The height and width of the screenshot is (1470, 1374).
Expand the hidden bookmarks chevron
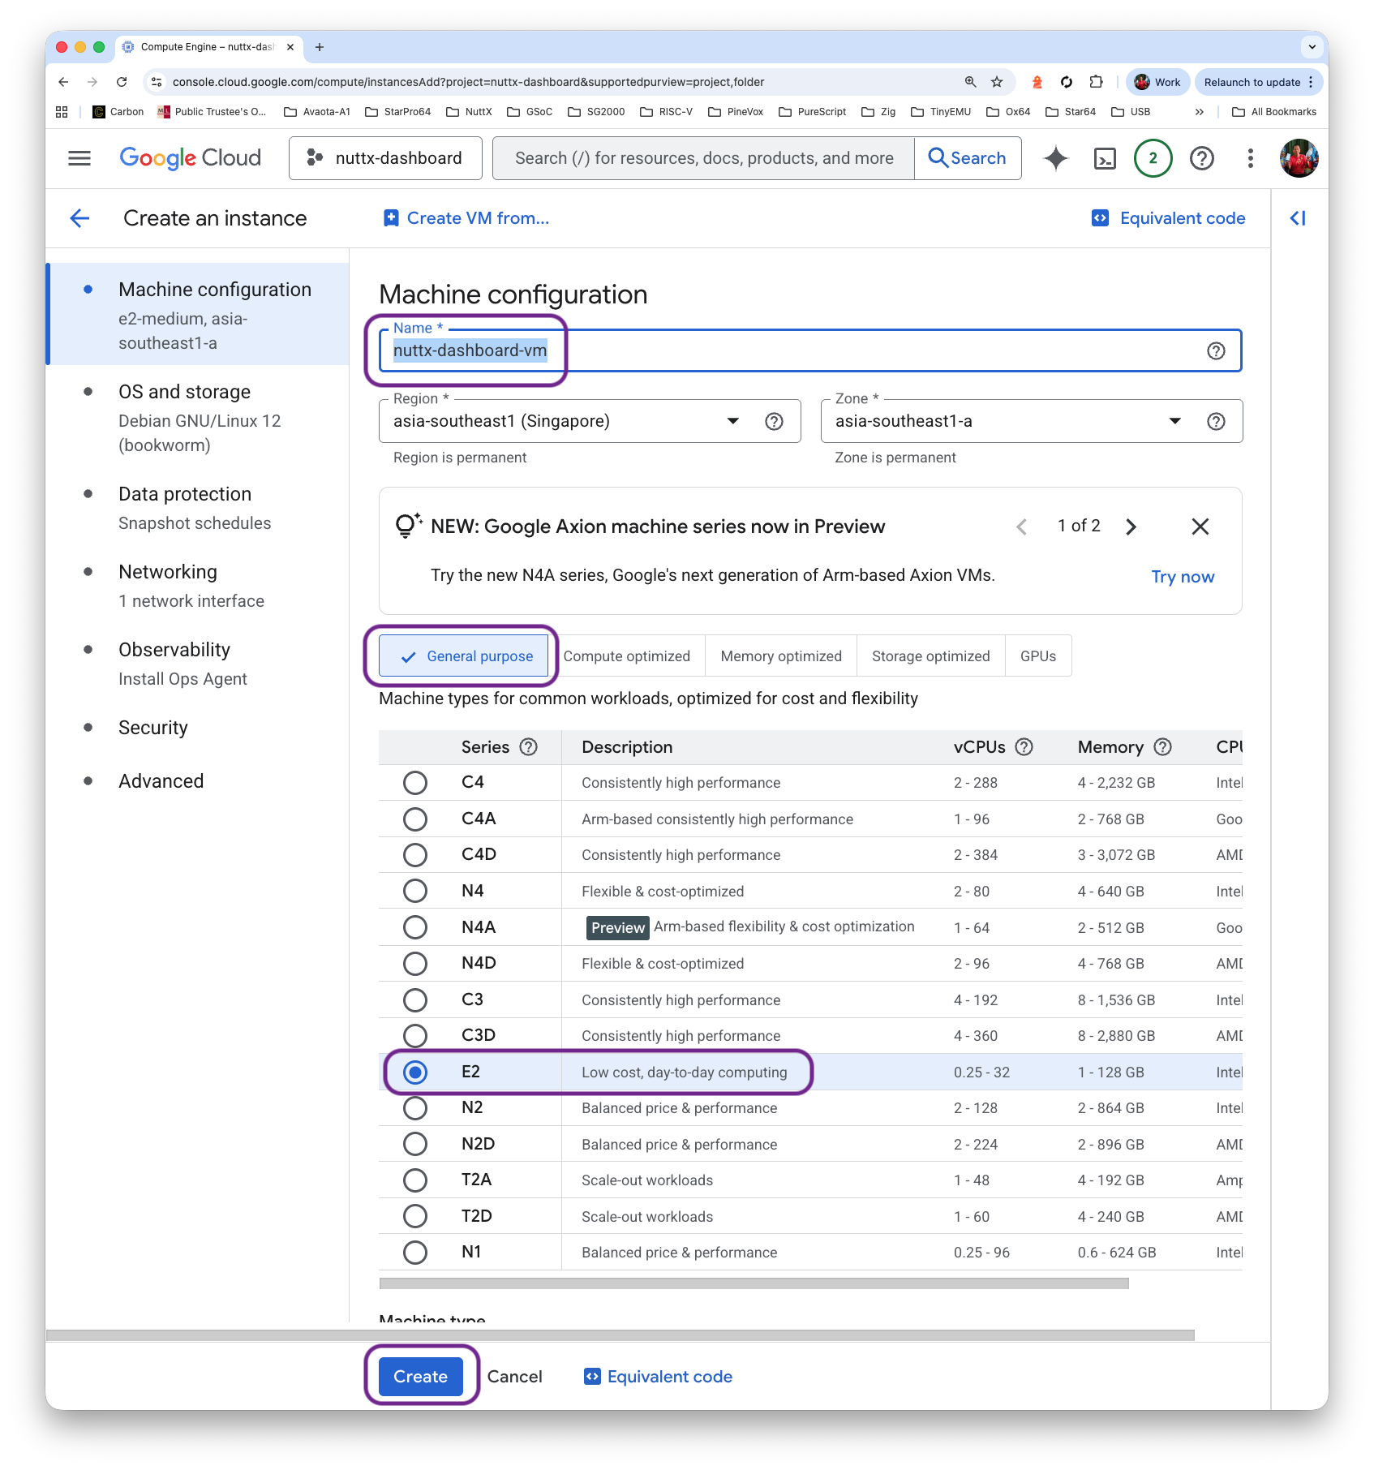1199,112
